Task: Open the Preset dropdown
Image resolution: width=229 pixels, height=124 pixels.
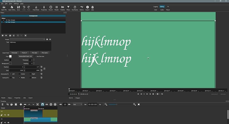Action: pyautogui.click(x=27, y=39)
